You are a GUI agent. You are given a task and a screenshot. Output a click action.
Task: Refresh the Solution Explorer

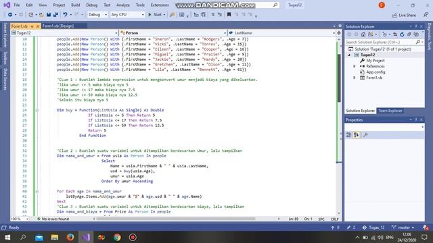[402, 34]
